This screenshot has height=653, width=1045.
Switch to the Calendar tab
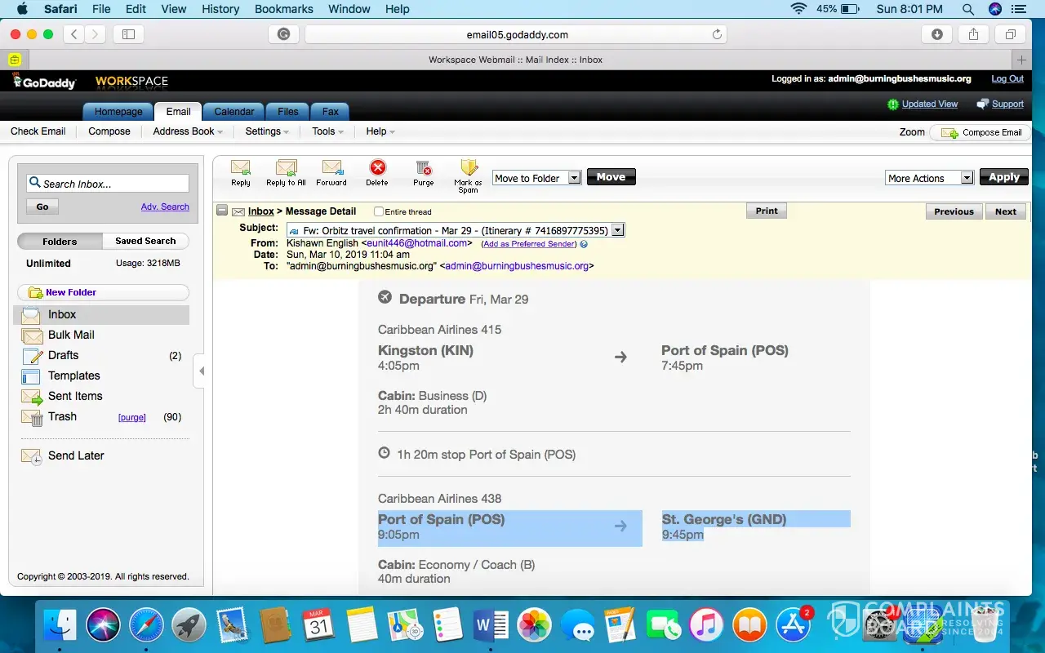point(234,112)
